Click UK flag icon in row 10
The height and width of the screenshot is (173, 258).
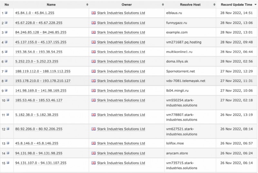coord(94,100)
